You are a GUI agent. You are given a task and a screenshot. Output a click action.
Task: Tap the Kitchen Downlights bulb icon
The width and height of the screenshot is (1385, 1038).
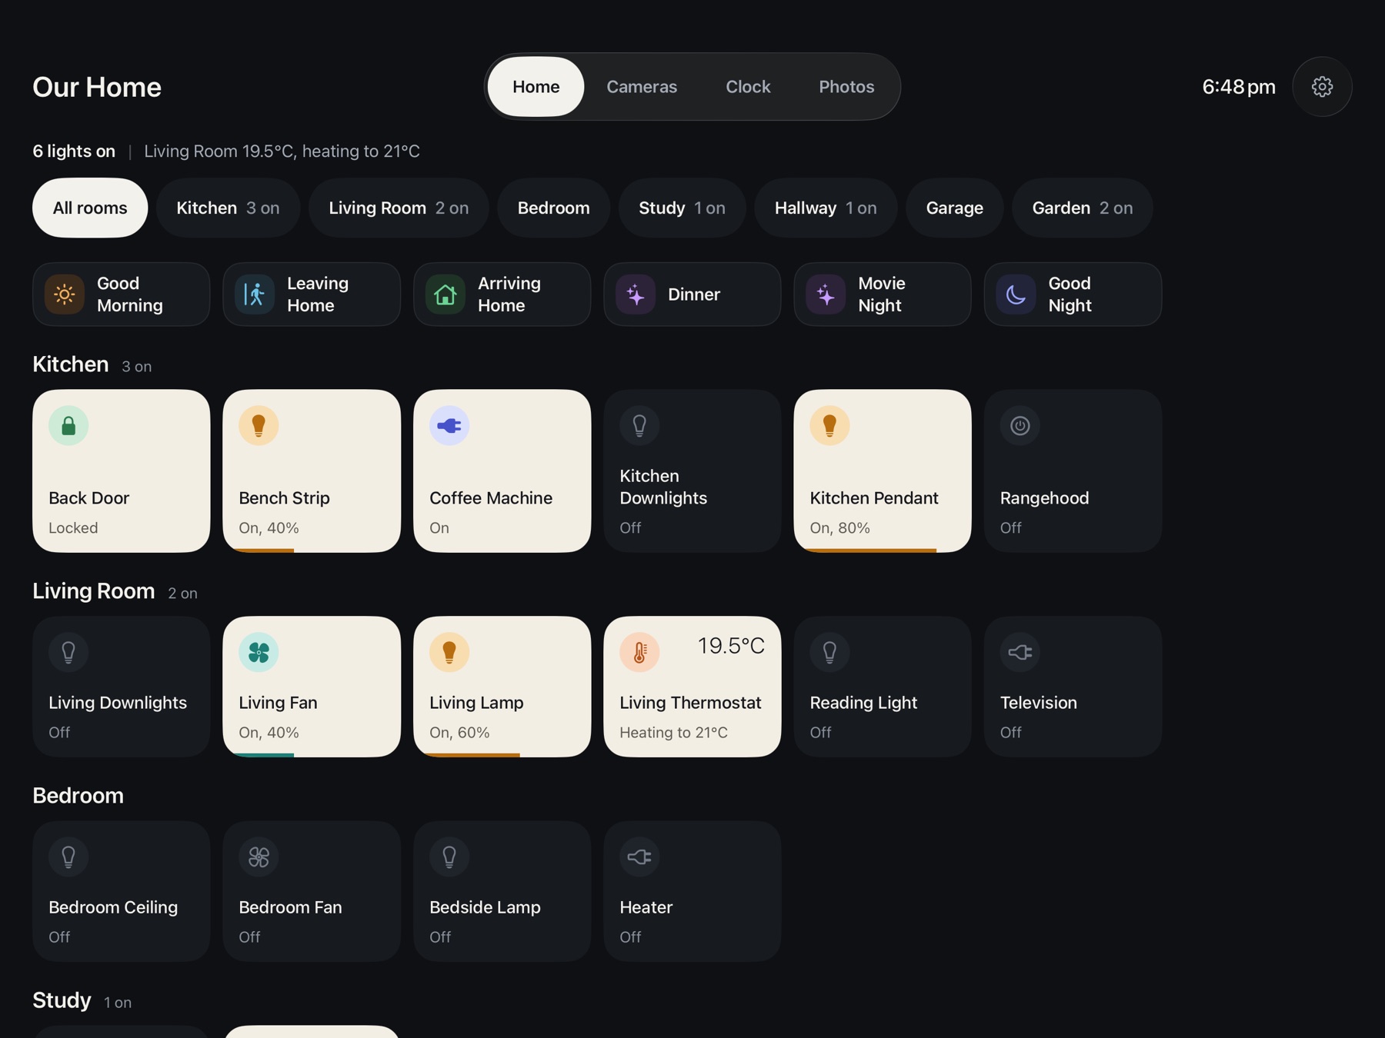tap(639, 425)
